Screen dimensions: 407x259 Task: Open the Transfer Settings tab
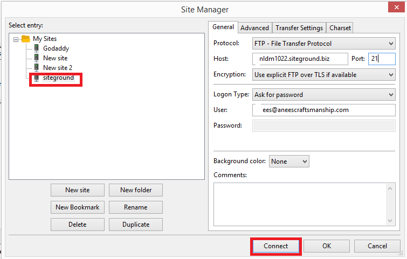(x=299, y=28)
